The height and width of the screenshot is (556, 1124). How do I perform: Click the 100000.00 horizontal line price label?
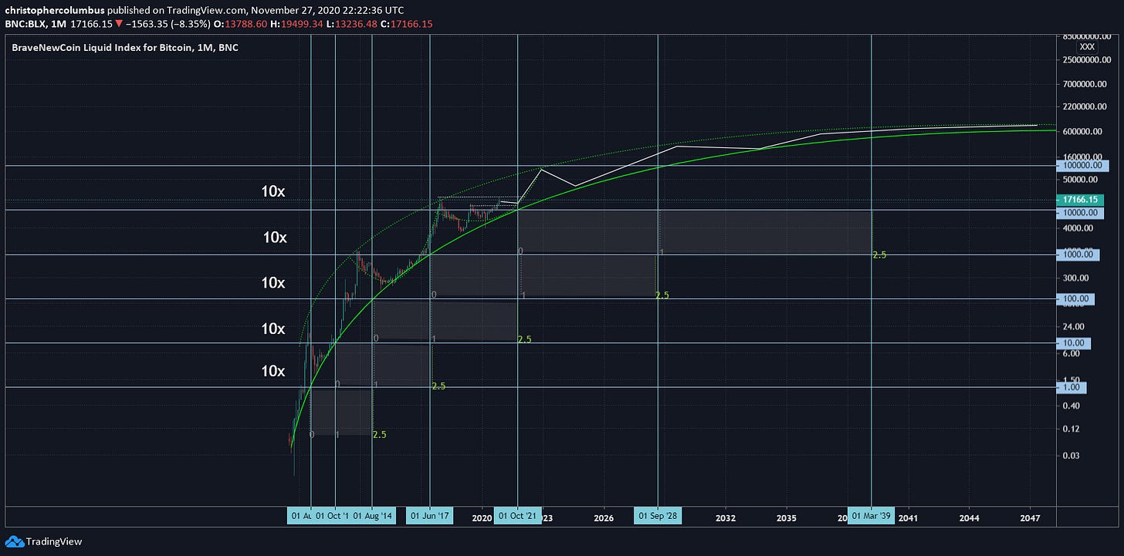1084,165
